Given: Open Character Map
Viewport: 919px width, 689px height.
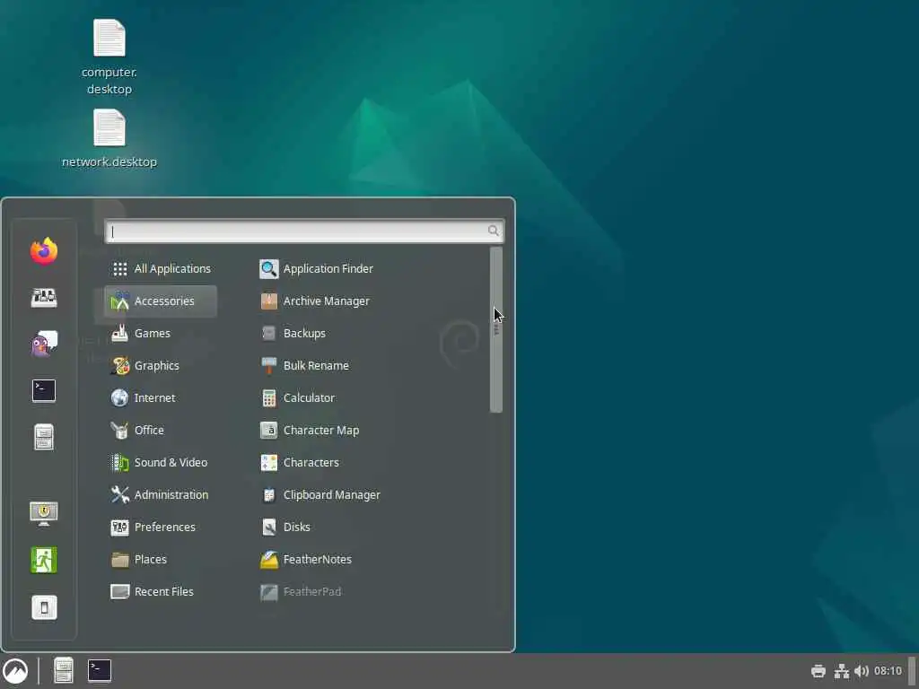Looking at the screenshot, I should (310, 430).
